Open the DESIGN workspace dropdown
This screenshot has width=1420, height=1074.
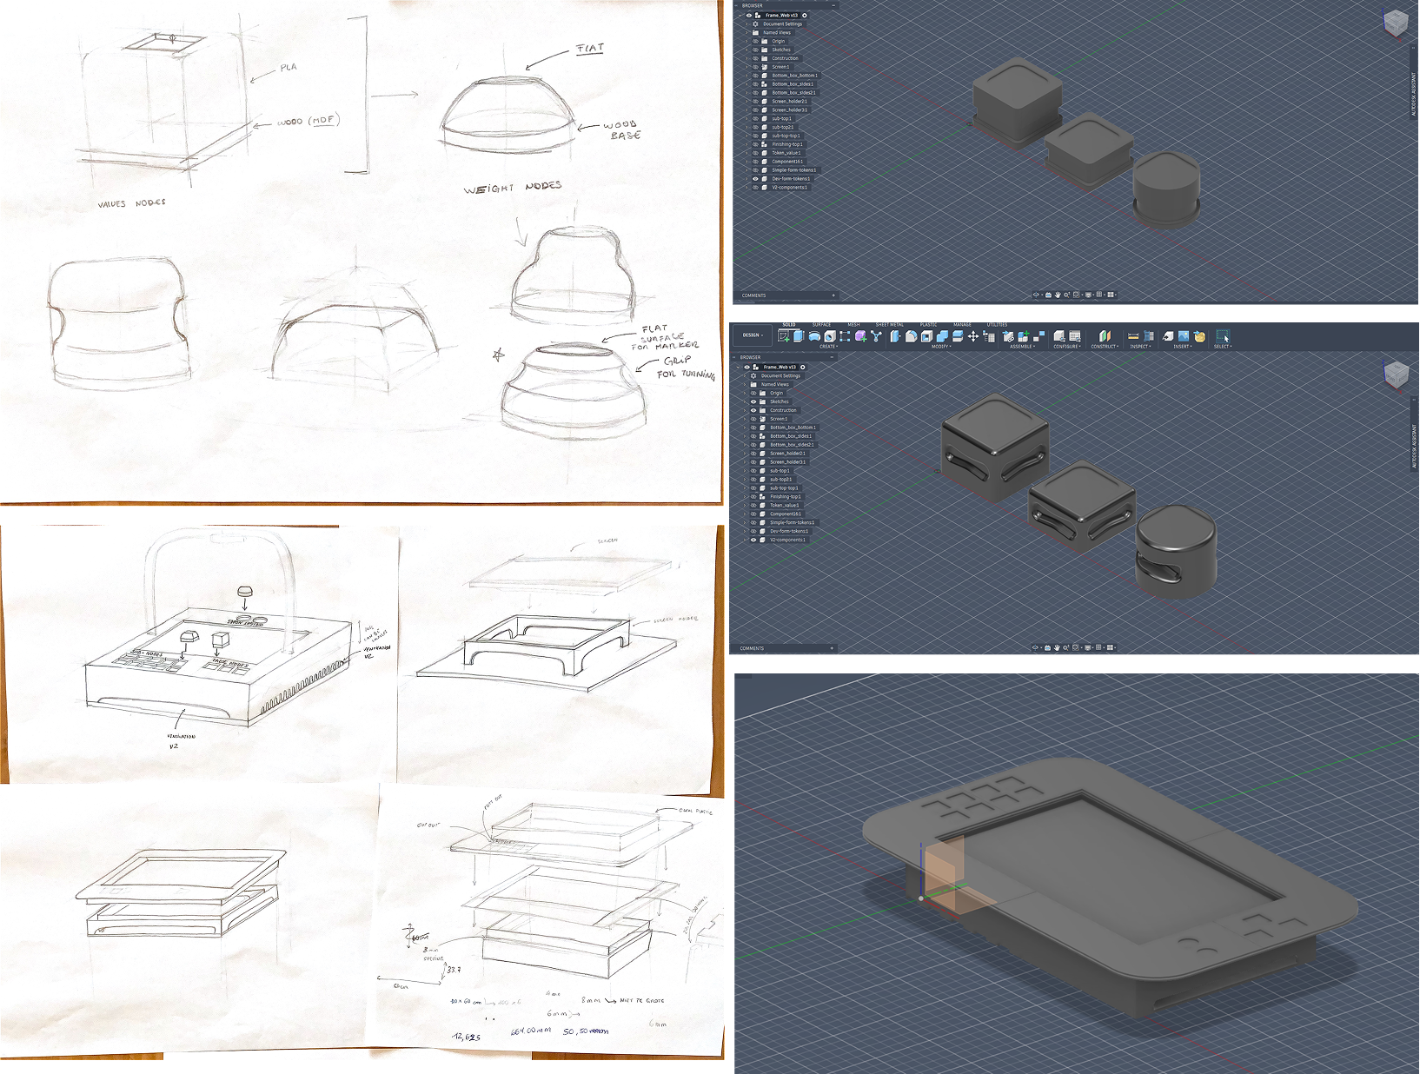(x=753, y=335)
